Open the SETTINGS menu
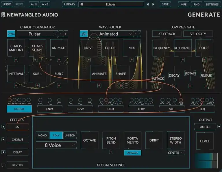 212,4
